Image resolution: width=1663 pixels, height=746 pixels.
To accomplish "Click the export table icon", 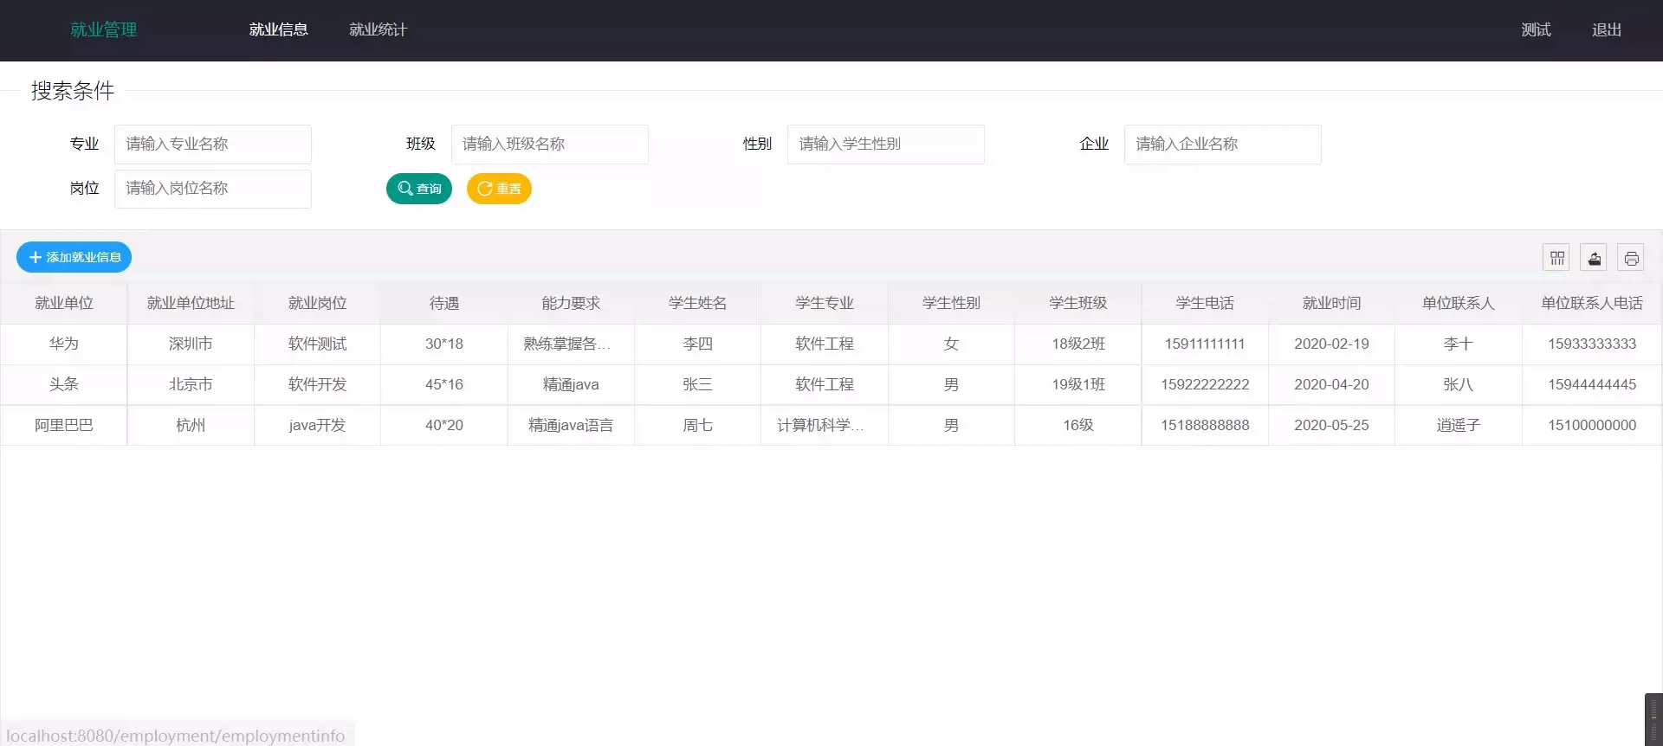I will click(x=1594, y=258).
